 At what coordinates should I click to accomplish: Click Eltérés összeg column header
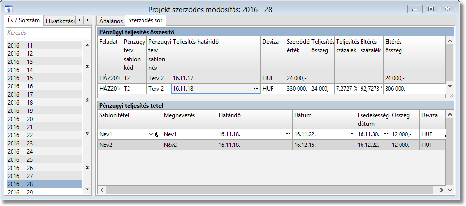[396, 55]
